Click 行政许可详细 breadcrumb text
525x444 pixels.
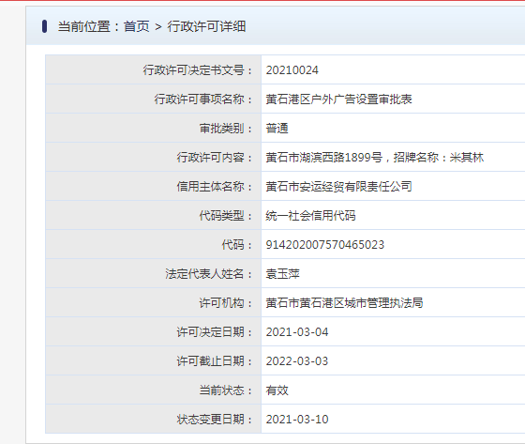point(206,26)
